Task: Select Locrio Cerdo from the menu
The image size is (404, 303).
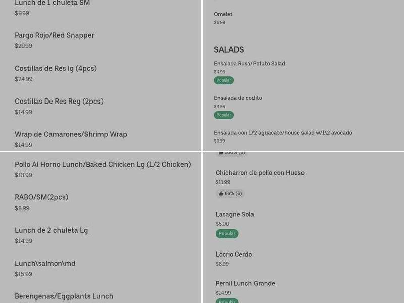Action: pyautogui.click(x=234, y=254)
